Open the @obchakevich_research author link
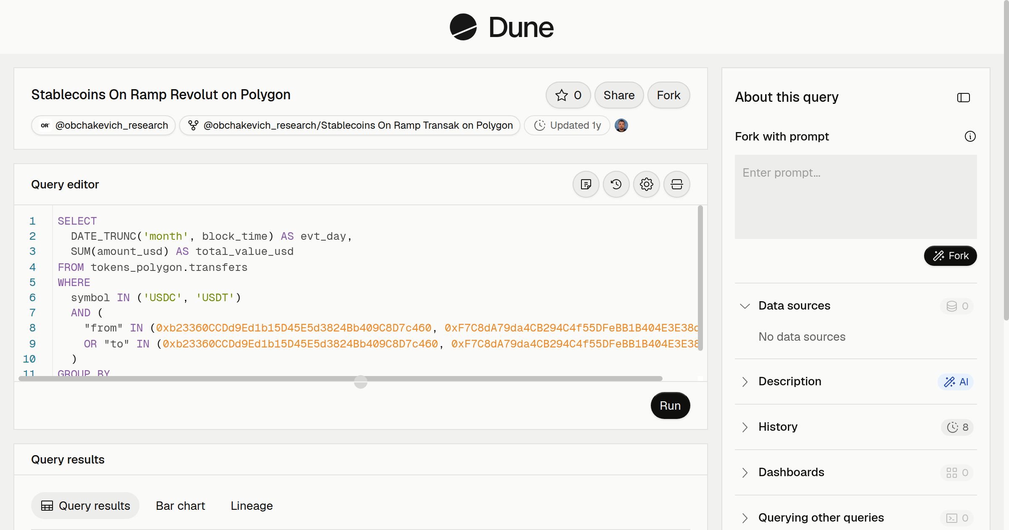The image size is (1009, 530). 103,125
